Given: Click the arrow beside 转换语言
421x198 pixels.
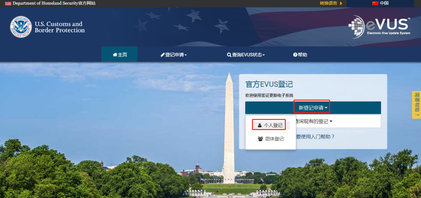Looking at the screenshot, I should [341, 3].
